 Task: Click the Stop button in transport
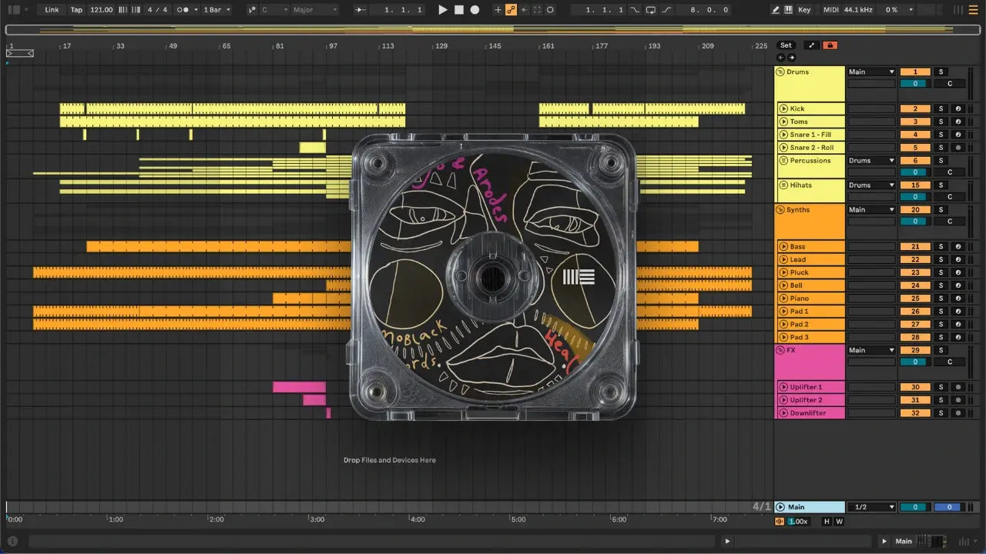click(x=458, y=10)
